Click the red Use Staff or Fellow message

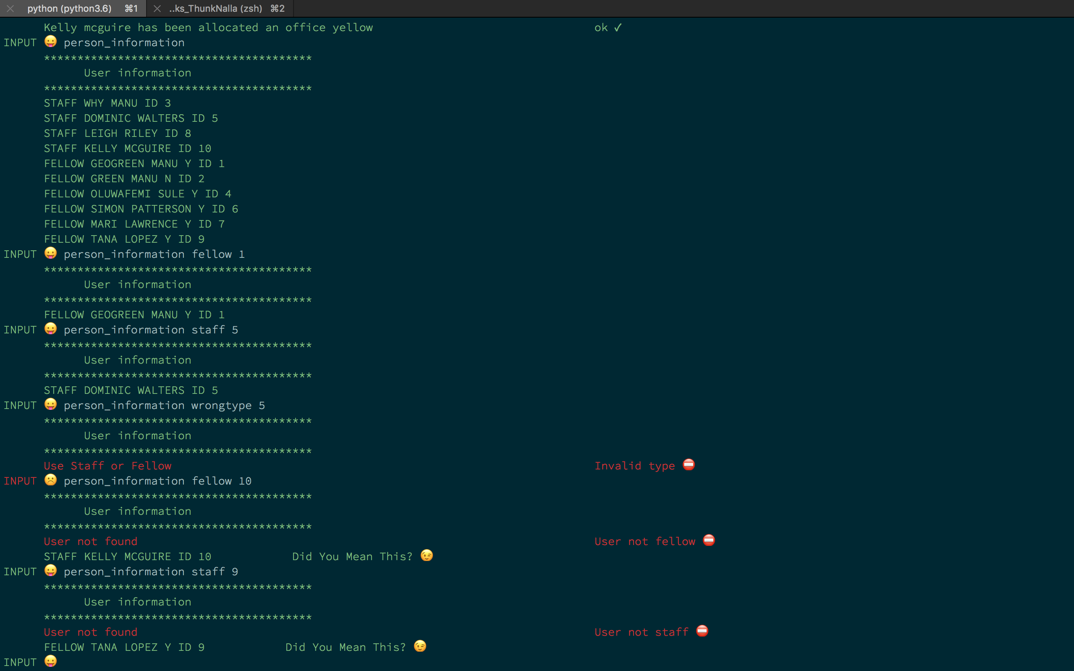tap(107, 466)
